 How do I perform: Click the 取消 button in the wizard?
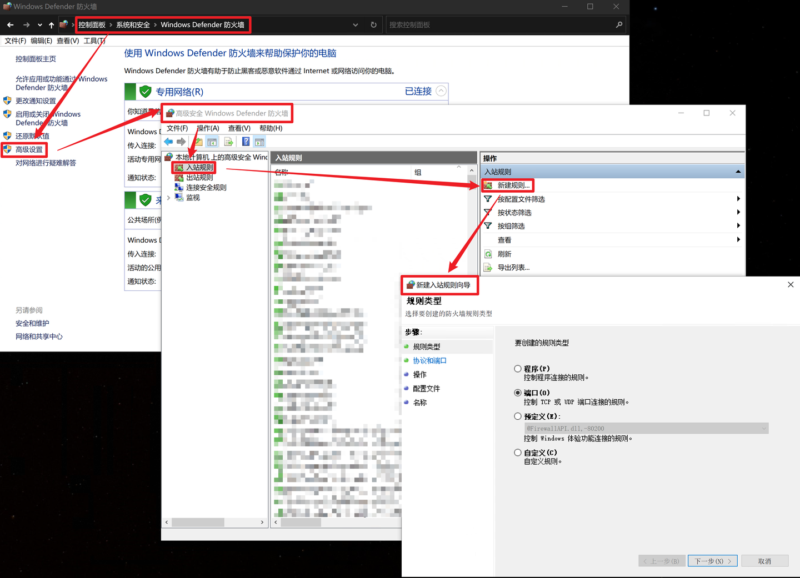tap(764, 561)
